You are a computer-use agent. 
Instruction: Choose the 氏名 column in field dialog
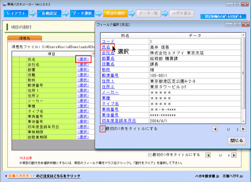[x=106, y=47]
